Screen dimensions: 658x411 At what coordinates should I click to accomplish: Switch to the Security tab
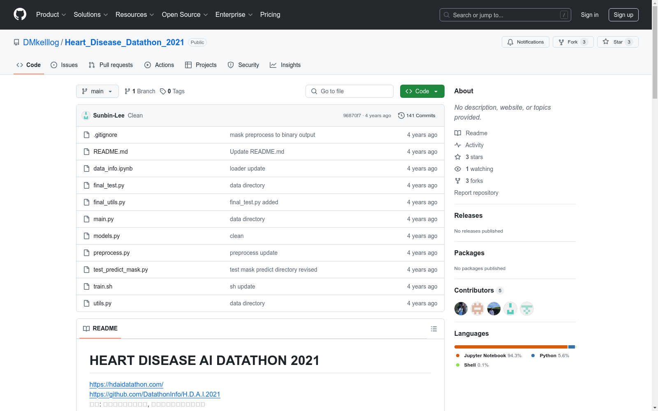click(243, 65)
